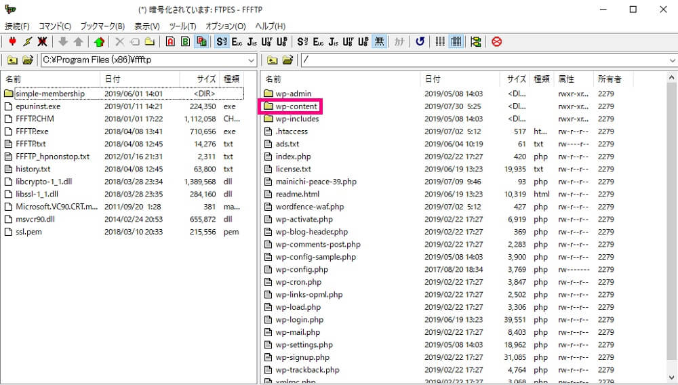Select ssl.pem in local pane
Screen dimensions: 678x385
[28, 232]
